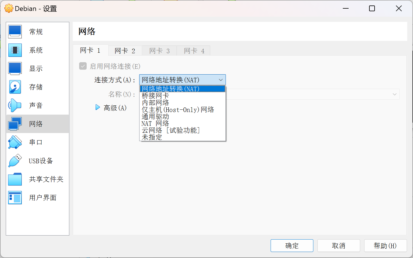The width and height of the screenshot is (413, 258).
Task: Click the 用户界面 label in sidebar
Action: (43, 198)
